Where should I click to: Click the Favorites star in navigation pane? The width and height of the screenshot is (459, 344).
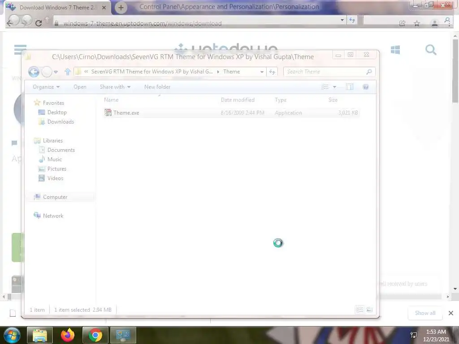point(37,103)
